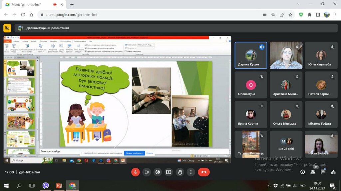Image resolution: width=341 pixels, height=191 pixels.
Task: Open the meeting details info icon
Action: point(302,172)
